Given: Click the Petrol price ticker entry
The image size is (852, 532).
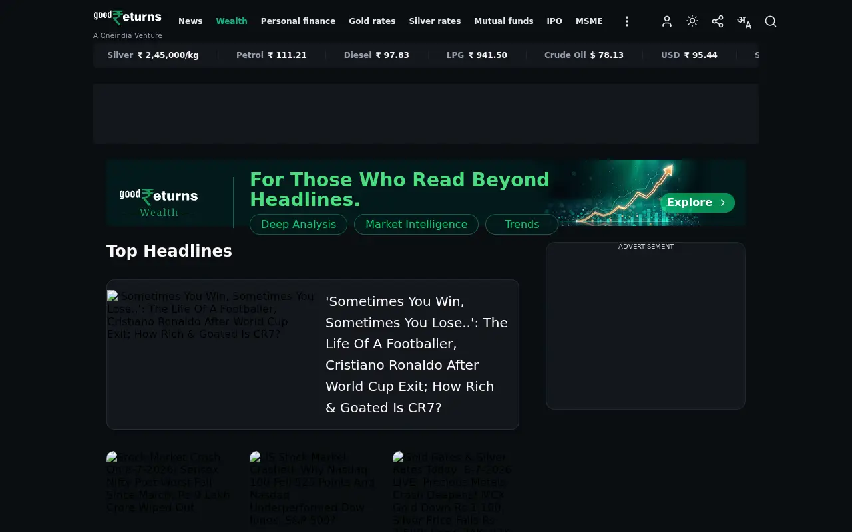Looking at the screenshot, I should [272, 55].
